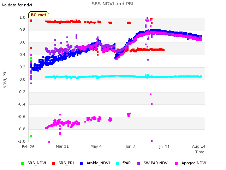Click the magenta Apogee NDVI legend swatch
The width and height of the screenshot is (226, 170).
click(176, 164)
